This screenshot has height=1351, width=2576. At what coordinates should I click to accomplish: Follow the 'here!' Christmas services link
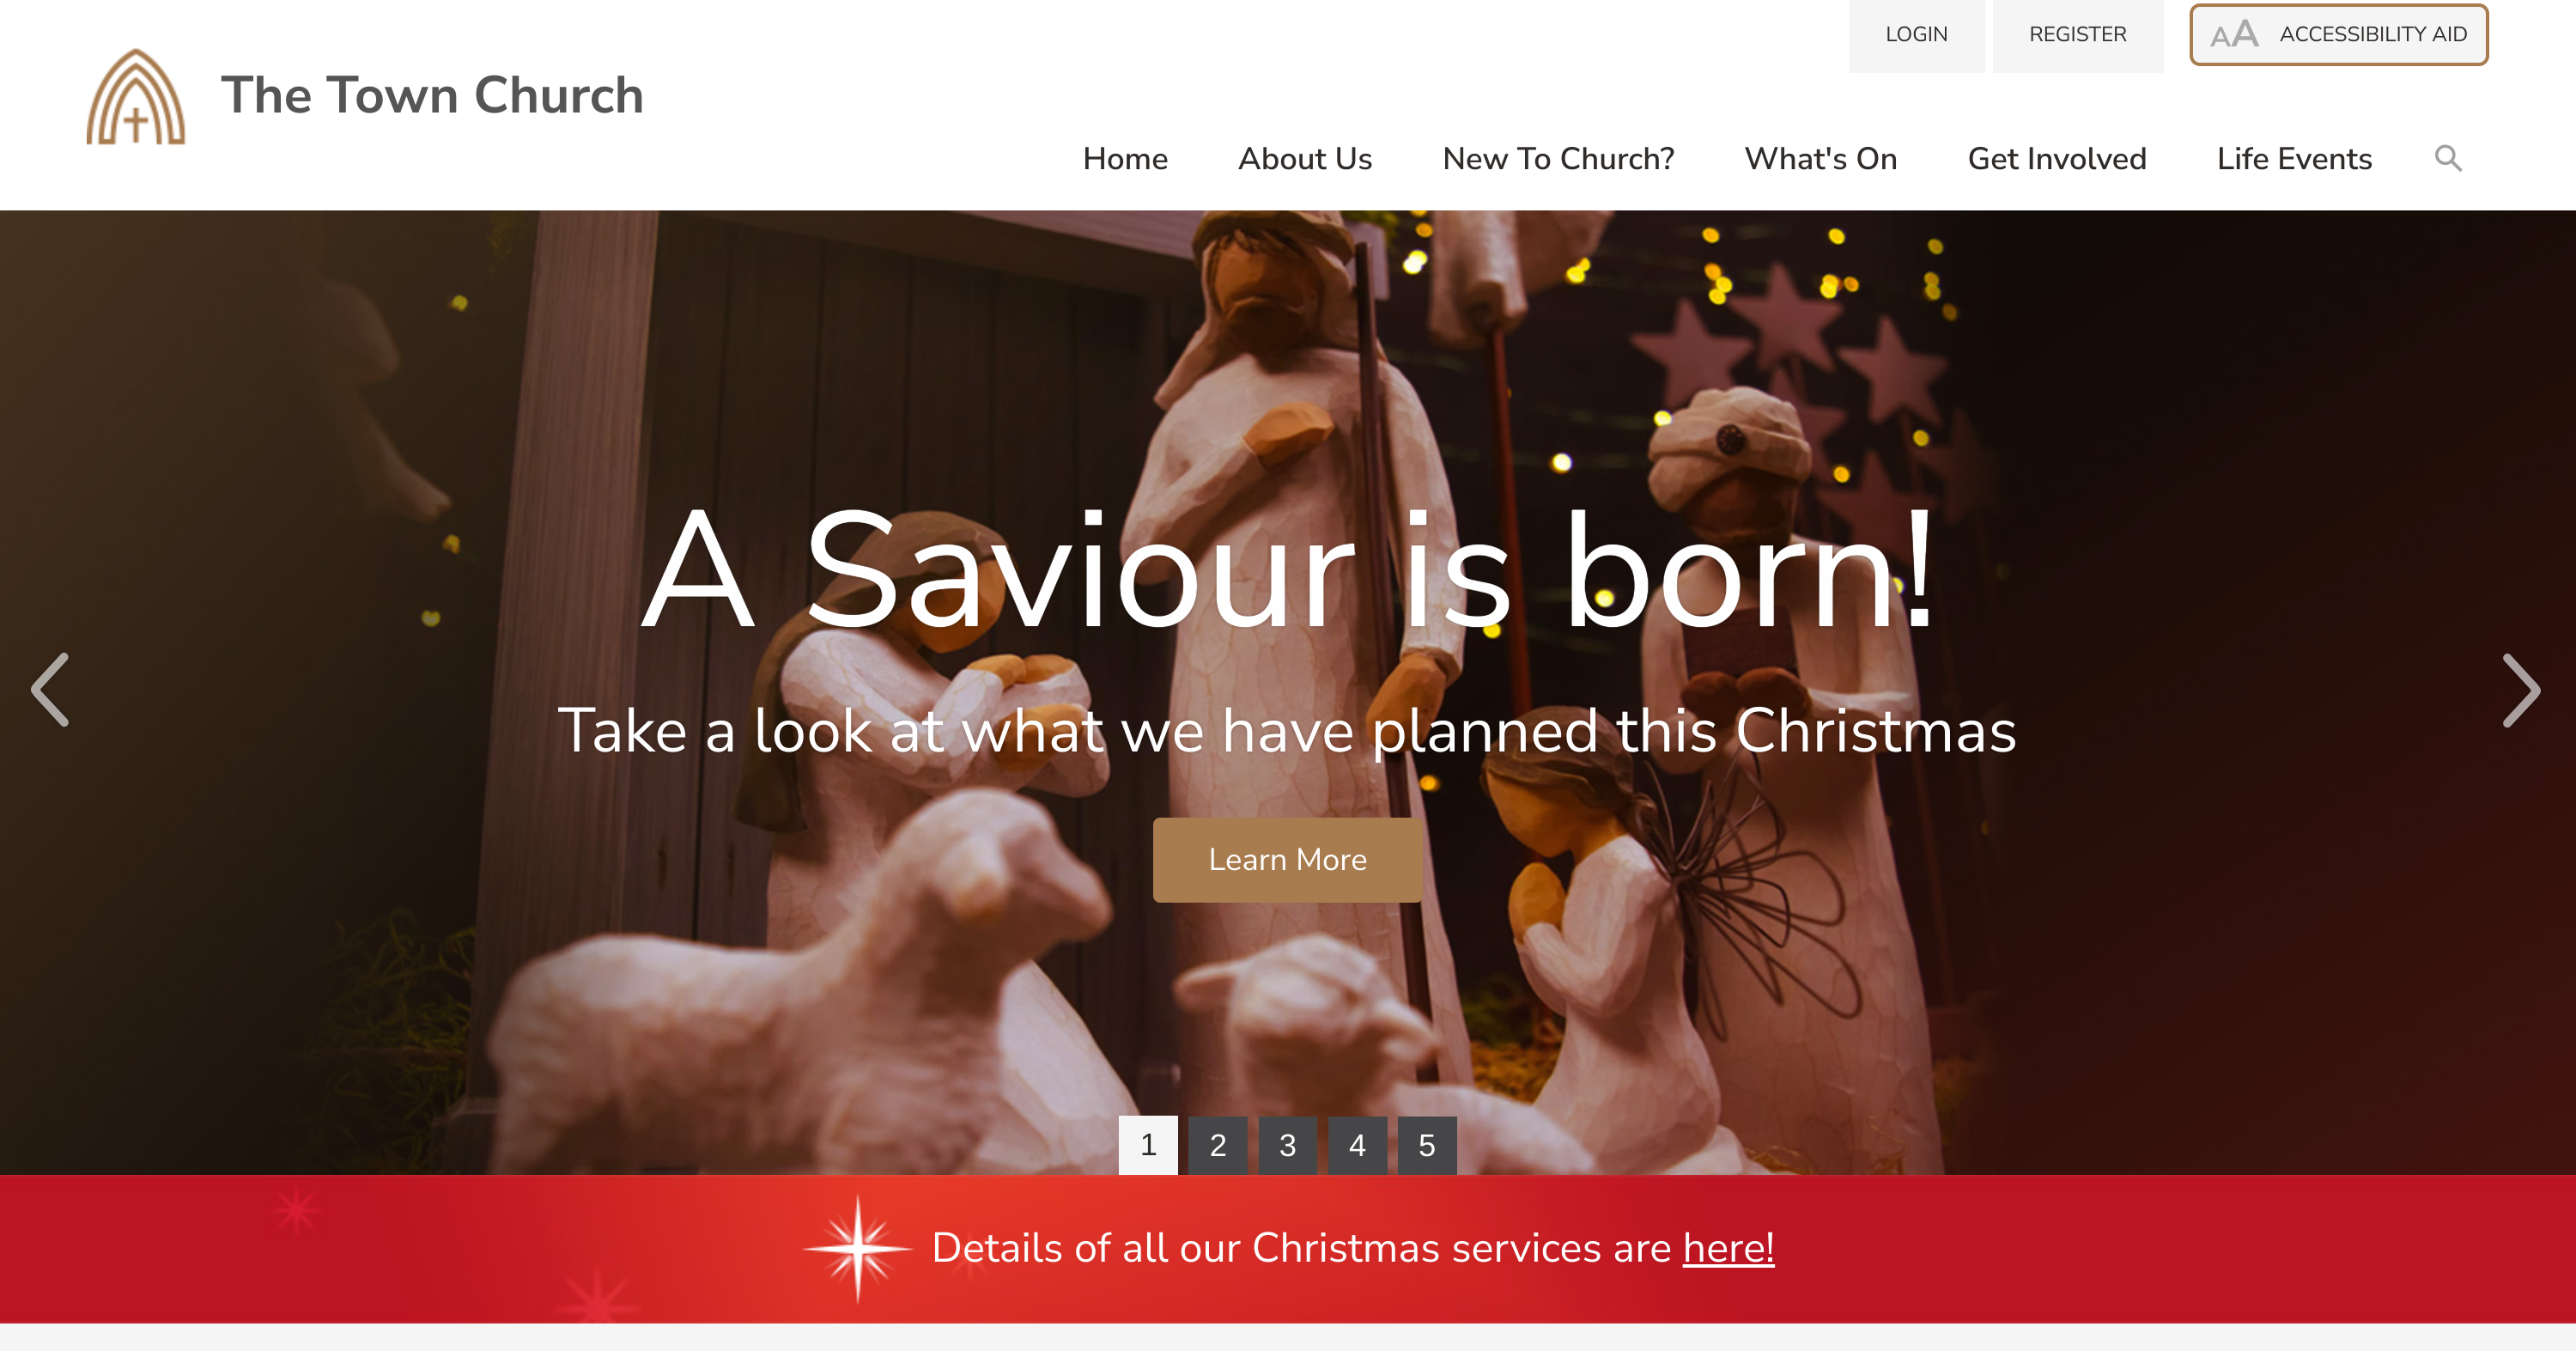[x=1728, y=1248]
